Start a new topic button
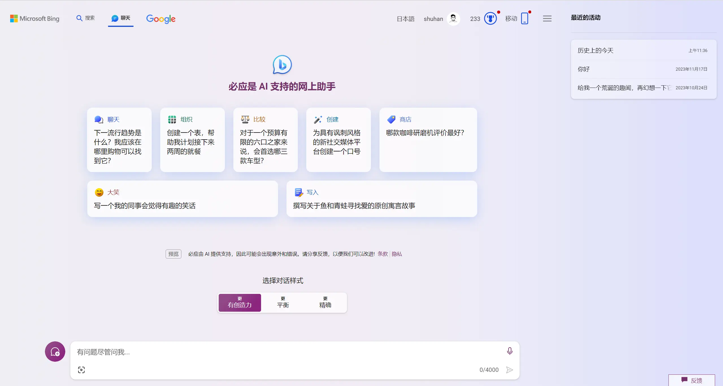 pyautogui.click(x=55, y=352)
